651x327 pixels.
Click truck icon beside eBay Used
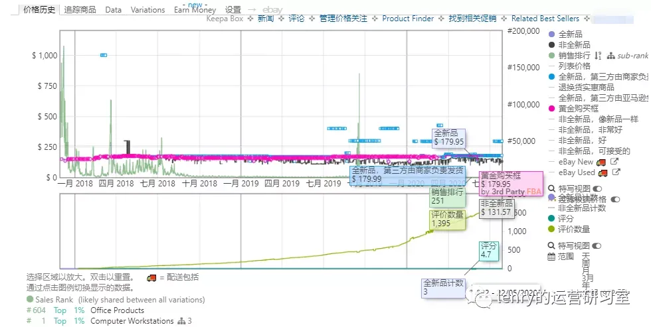pyautogui.click(x=603, y=173)
